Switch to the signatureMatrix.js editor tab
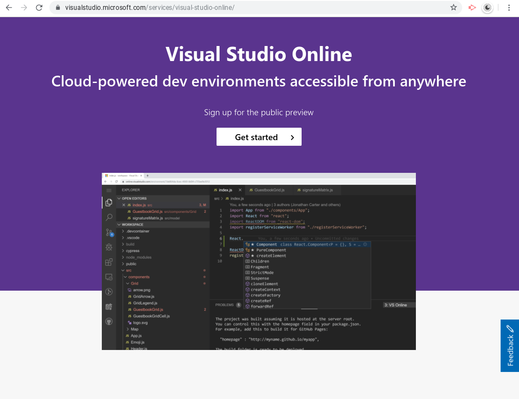The width and height of the screenshot is (519, 399). [318, 190]
